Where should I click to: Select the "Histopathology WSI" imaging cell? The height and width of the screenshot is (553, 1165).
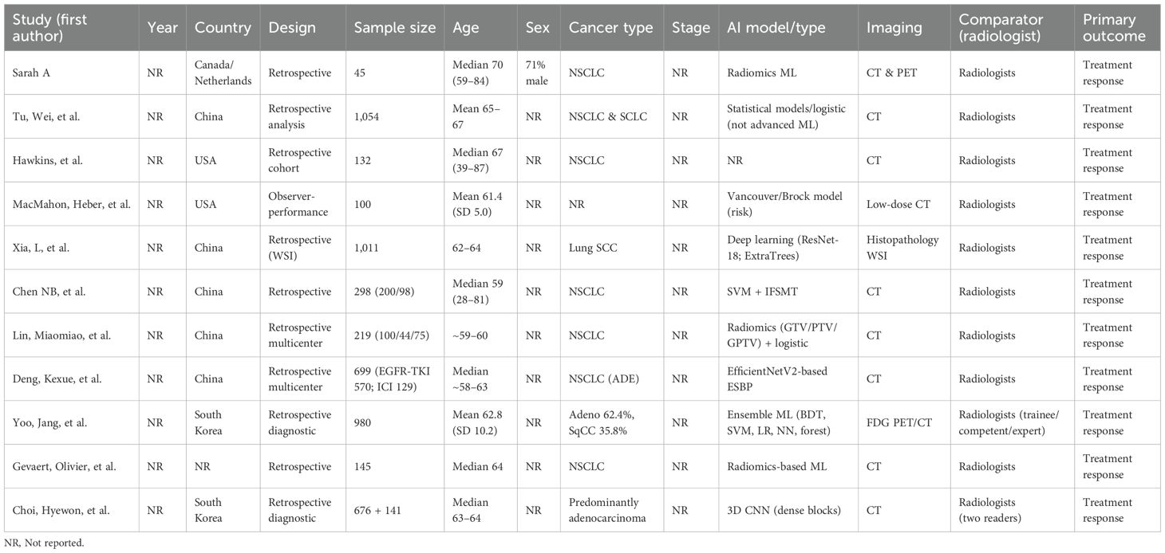pyautogui.click(x=903, y=248)
